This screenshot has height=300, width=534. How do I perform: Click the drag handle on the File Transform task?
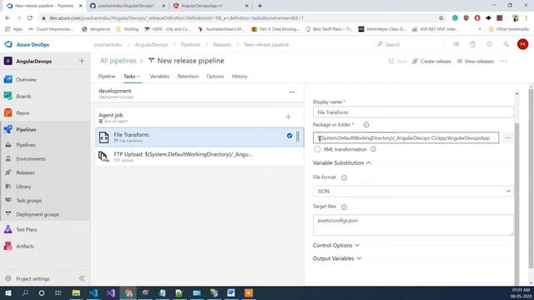(298, 137)
